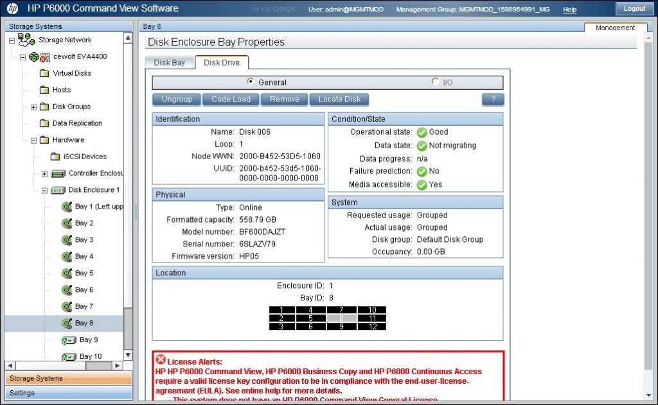The image size is (658, 405).
Task: Open the Management tab
Action: 615,27
